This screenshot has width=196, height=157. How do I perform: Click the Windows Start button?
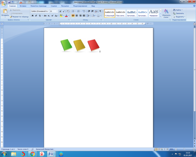click(x=4, y=154)
